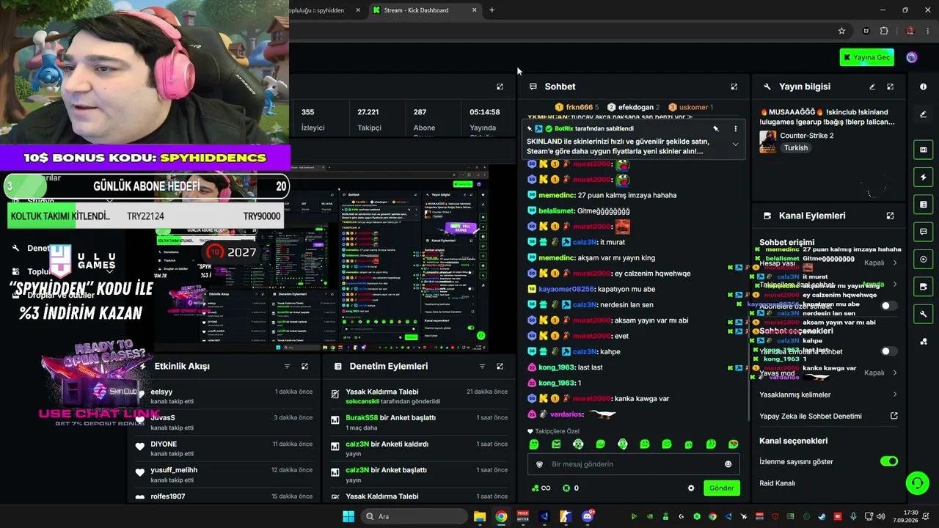Maximize the Denetim Eylemleri panel
The width and height of the screenshot is (939, 528).
500,366
